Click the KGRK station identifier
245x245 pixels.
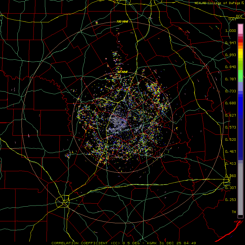152,243
